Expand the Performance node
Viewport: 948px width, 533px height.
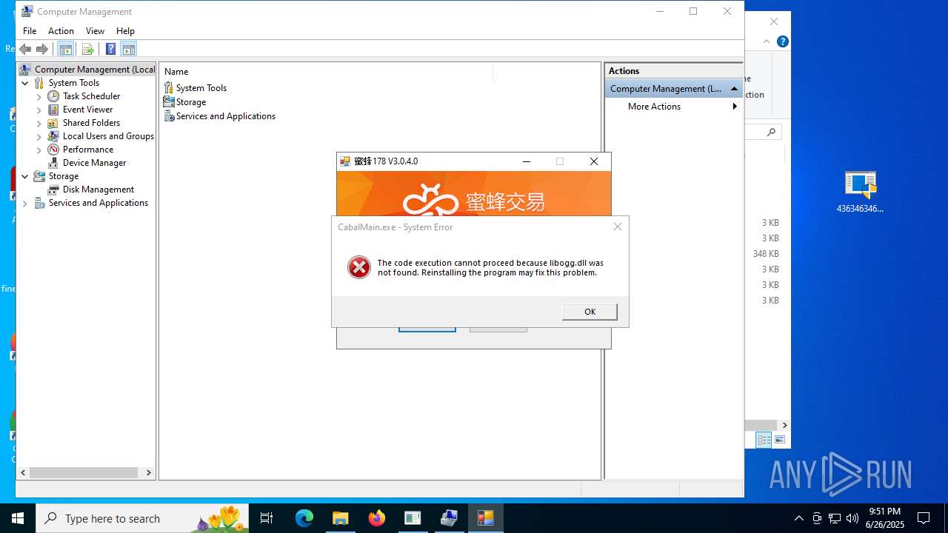(39, 150)
